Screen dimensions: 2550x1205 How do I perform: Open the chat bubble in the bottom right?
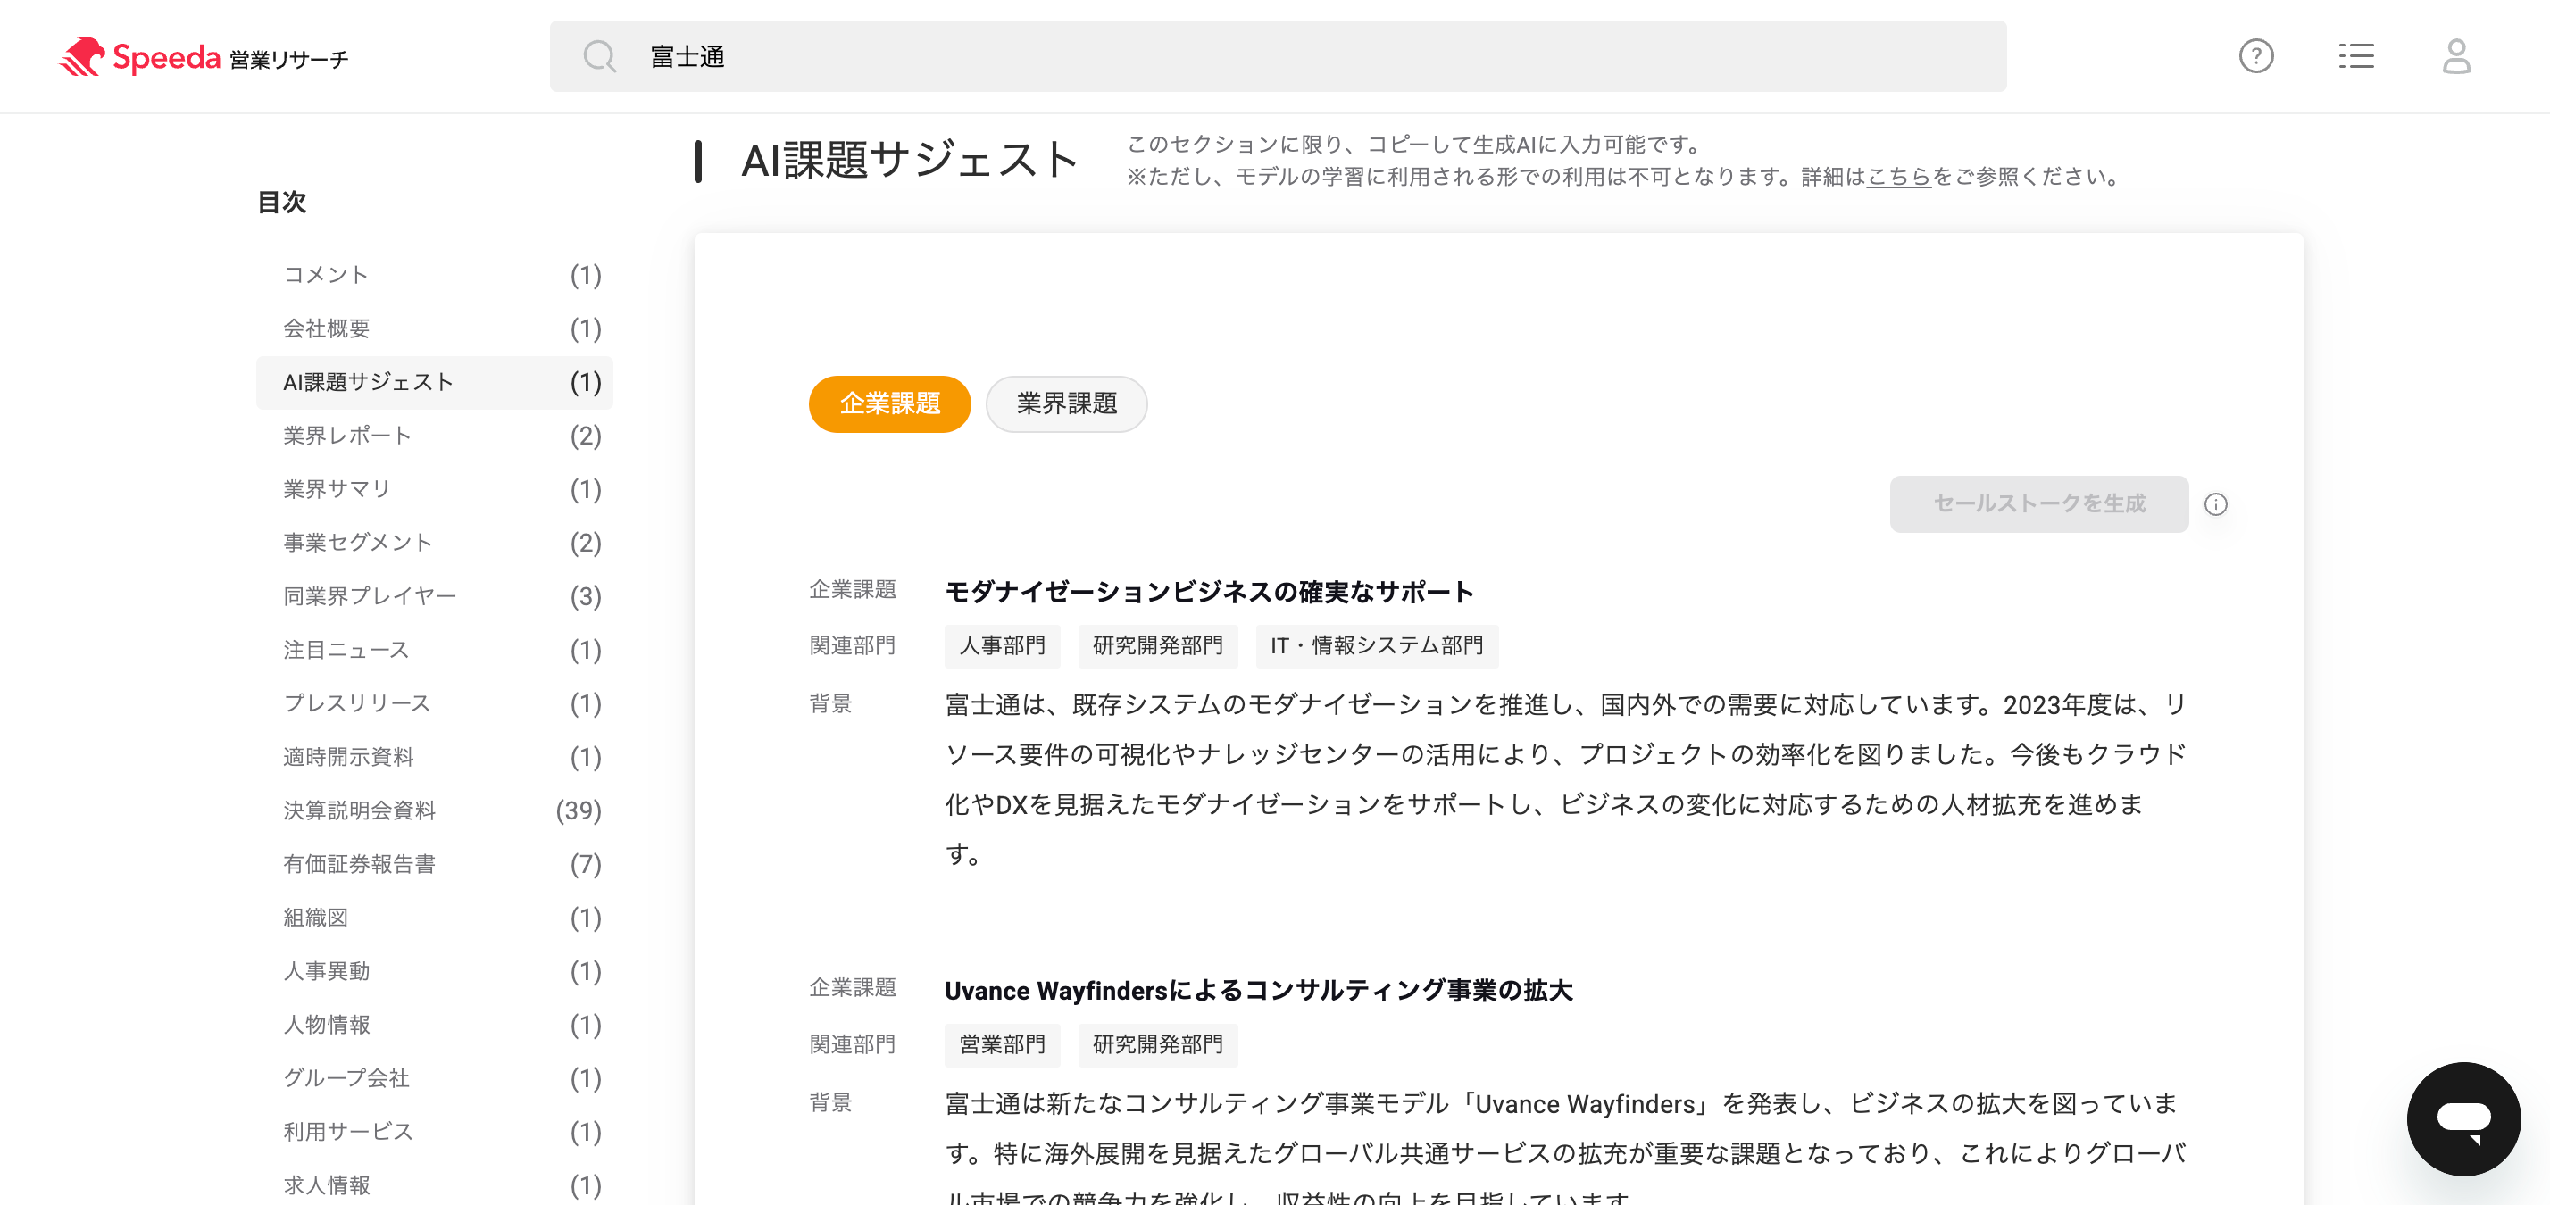[2464, 1119]
